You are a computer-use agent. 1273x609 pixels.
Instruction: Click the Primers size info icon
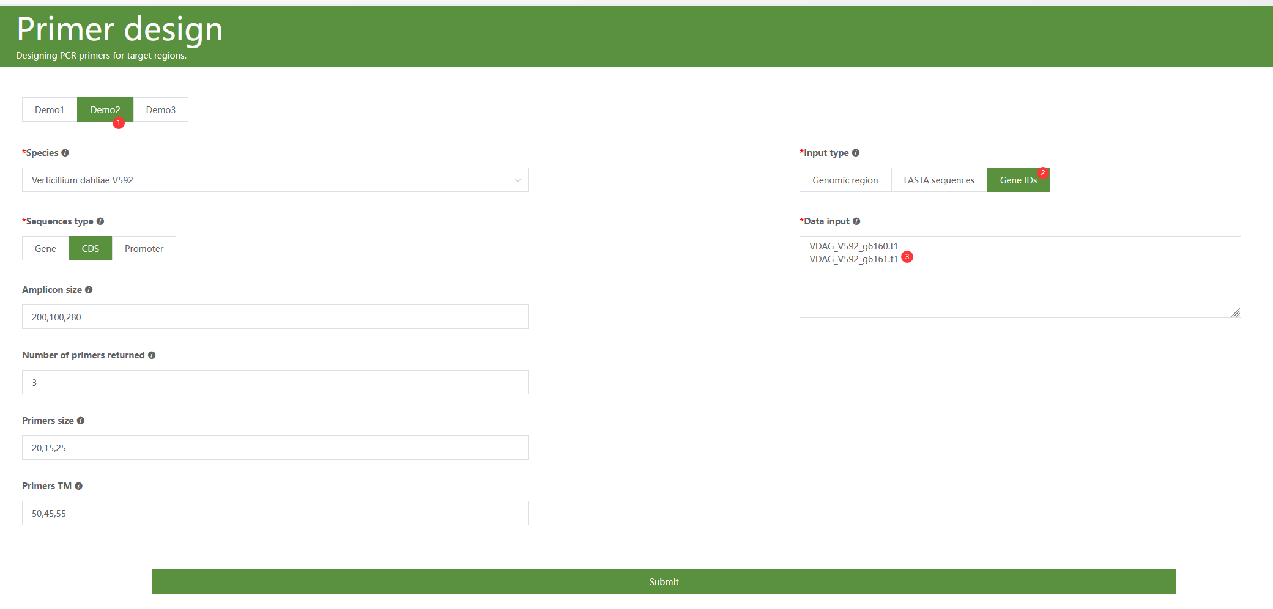pyautogui.click(x=81, y=421)
